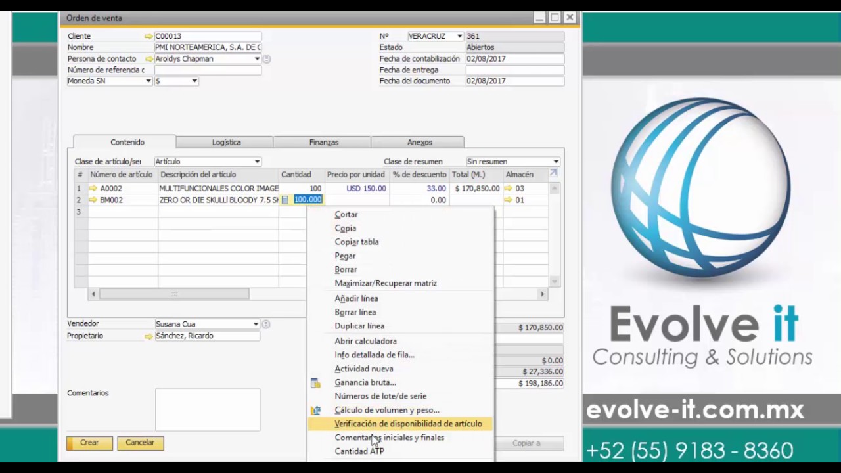841x473 pixels.
Task: Open the Propietario link arrow
Action: pyautogui.click(x=148, y=336)
